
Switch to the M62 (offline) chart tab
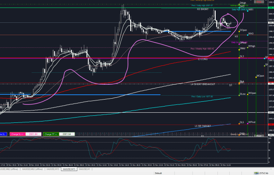pyautogui.click(x=9, y=169)
